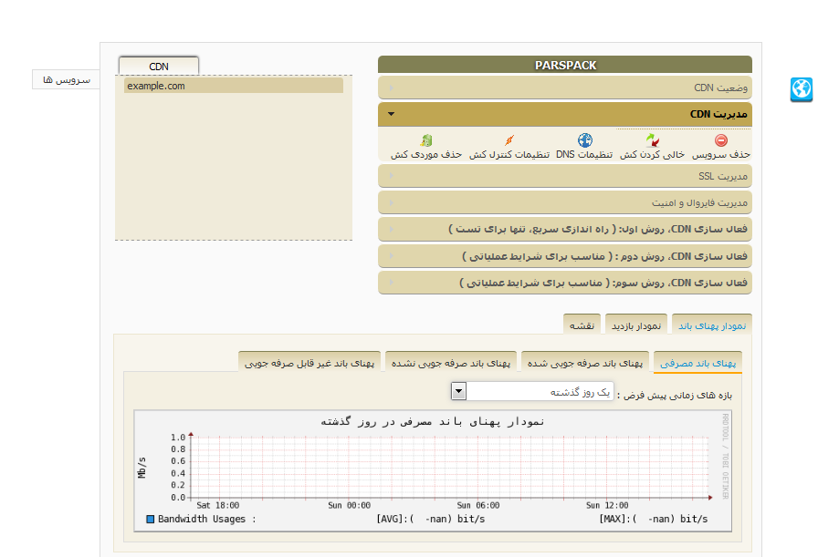Expand CDN activation method one (روش اول) section
Viewport: 839px width, 557px height.
tap(564, 229)
